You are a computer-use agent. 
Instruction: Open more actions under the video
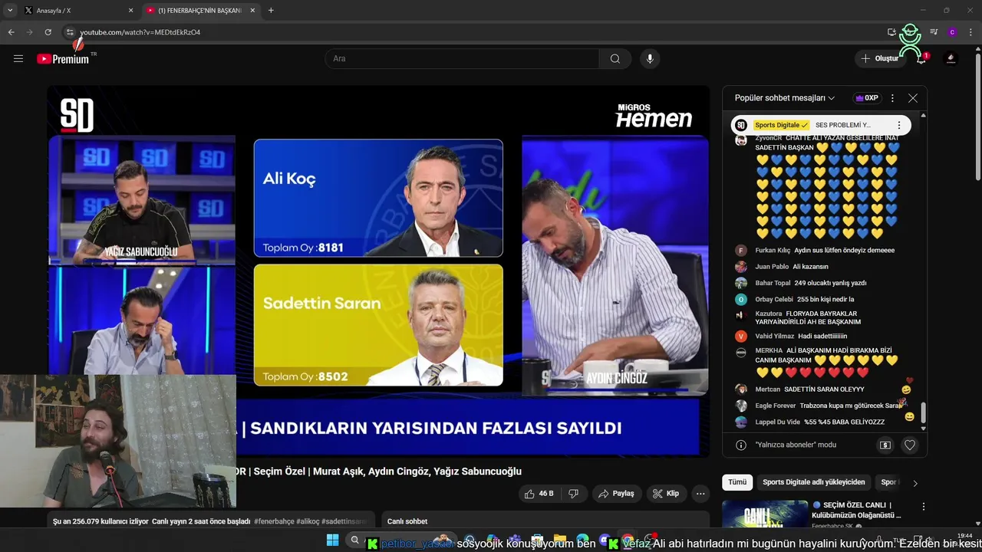click(x=700, y=494)
